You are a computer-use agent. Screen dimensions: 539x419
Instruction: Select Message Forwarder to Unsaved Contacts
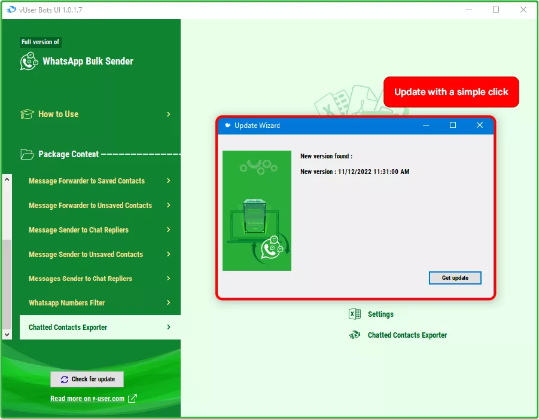[x=90, y=206]
